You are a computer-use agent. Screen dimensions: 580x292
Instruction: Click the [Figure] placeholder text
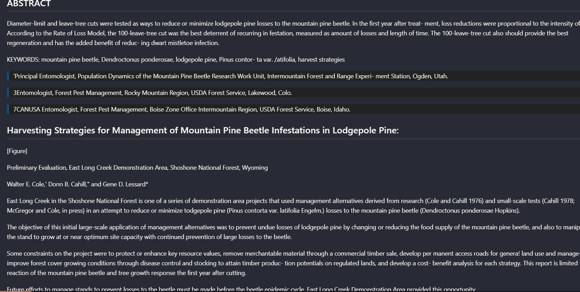click(x=17, y=151)
